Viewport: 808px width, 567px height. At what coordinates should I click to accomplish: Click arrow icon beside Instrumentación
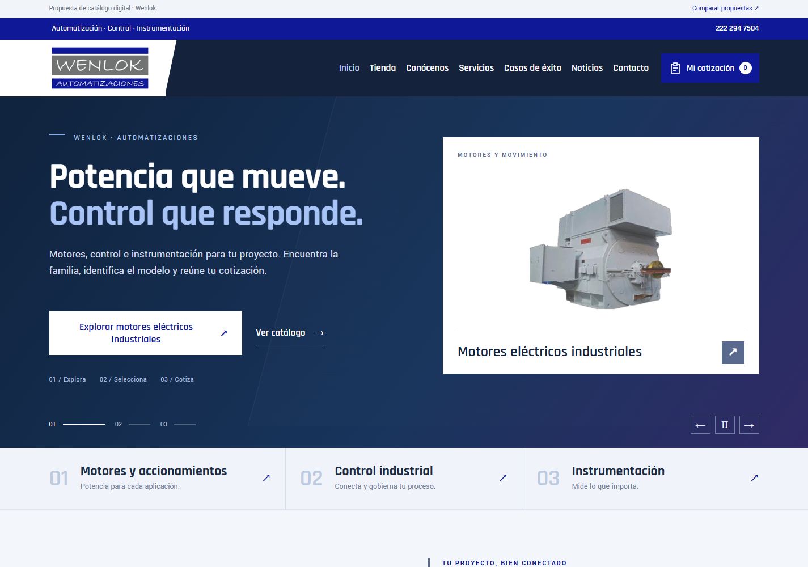(754, 478)
